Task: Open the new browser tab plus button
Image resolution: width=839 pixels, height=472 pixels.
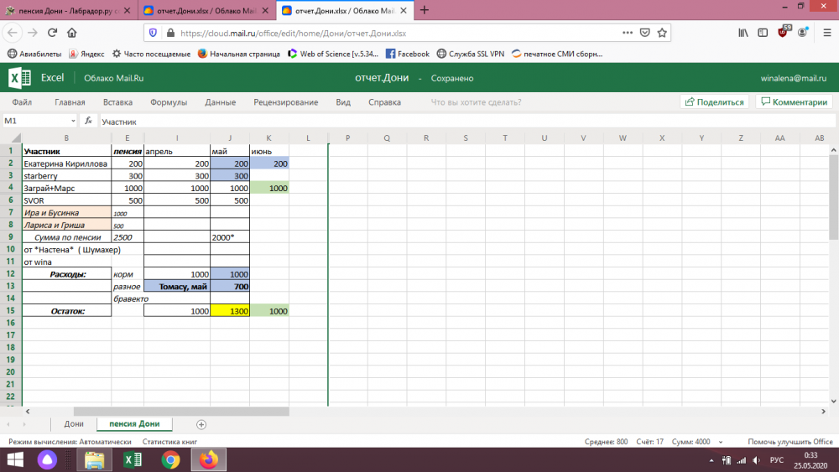Action: [x=424, y=10]
